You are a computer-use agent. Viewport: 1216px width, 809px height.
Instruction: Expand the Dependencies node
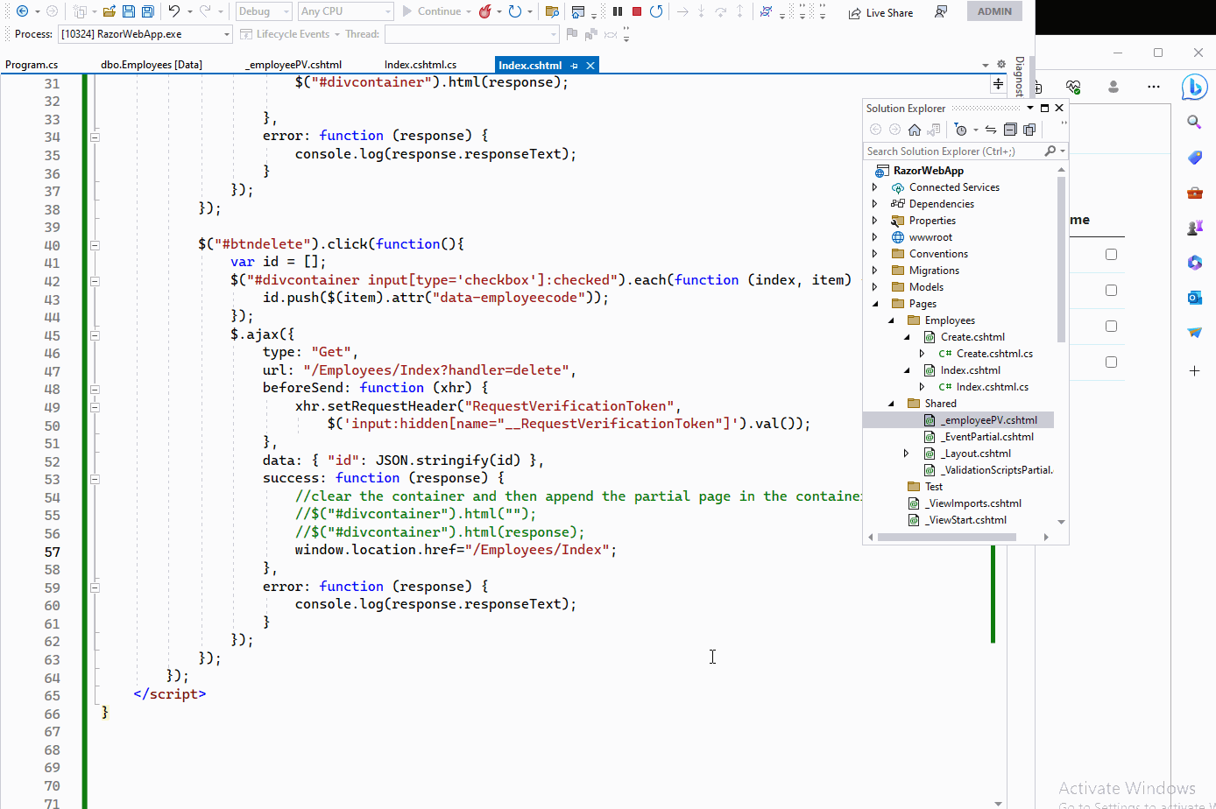click(874, 204)
